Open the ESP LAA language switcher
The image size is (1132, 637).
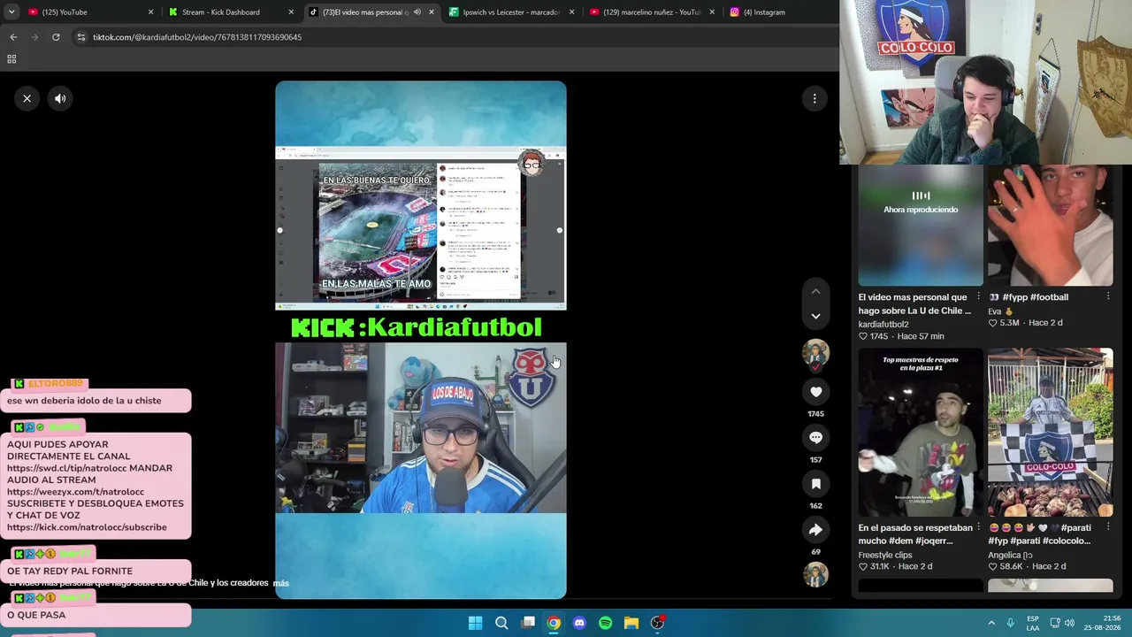[1033, 624]
